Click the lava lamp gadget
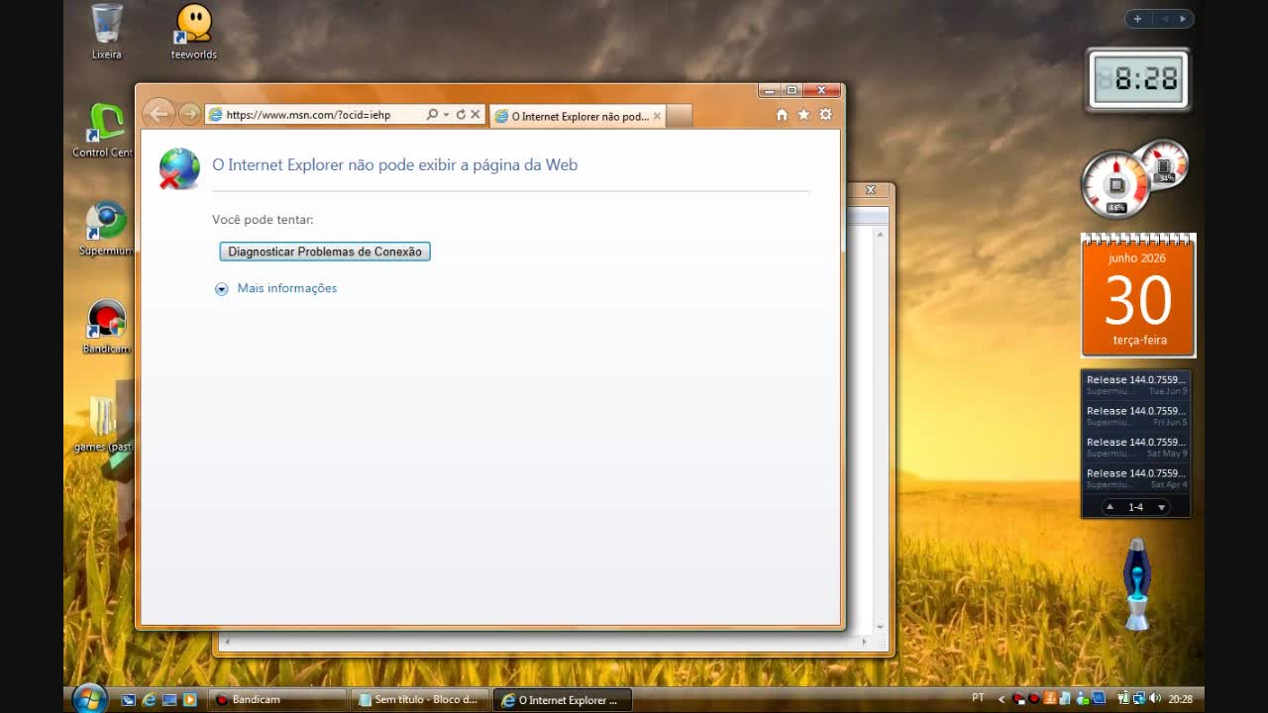Screen dimensions: 1268x713 (x=1137, y=584)
